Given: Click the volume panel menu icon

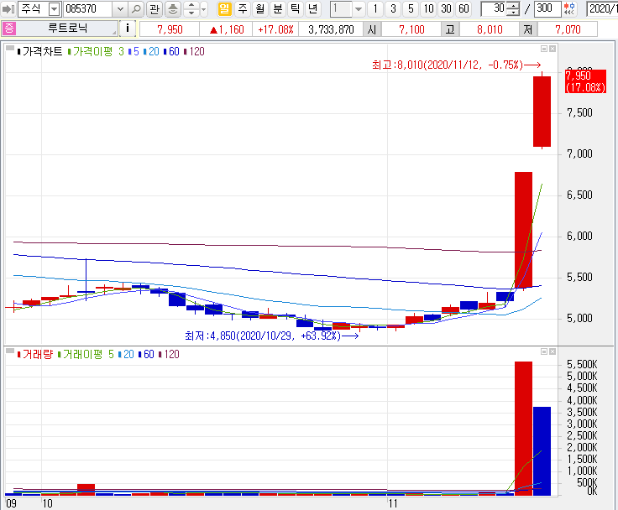Looking at the screenshot, I should [10, 351].
